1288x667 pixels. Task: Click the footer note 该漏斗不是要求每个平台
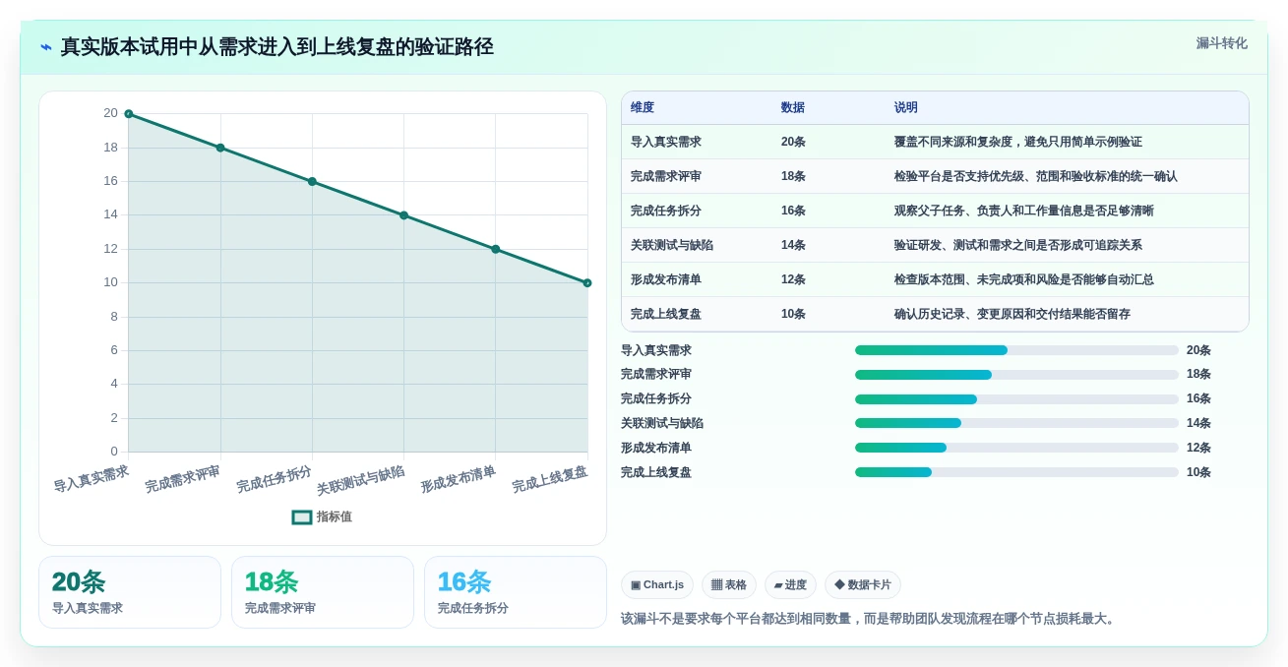(870, 619)
